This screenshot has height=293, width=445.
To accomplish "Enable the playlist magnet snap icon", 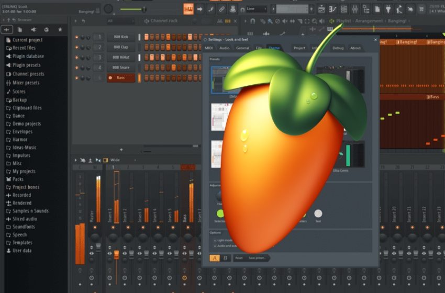I will coord(252,21).
